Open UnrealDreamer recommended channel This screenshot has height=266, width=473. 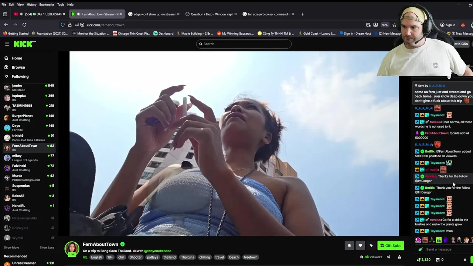[x=29, y=263]
